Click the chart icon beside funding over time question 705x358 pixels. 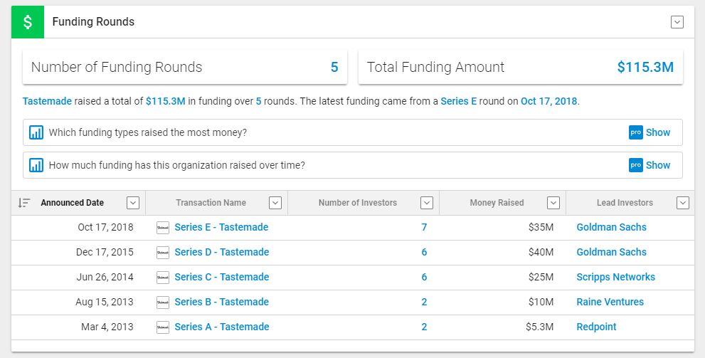[36, 165]
